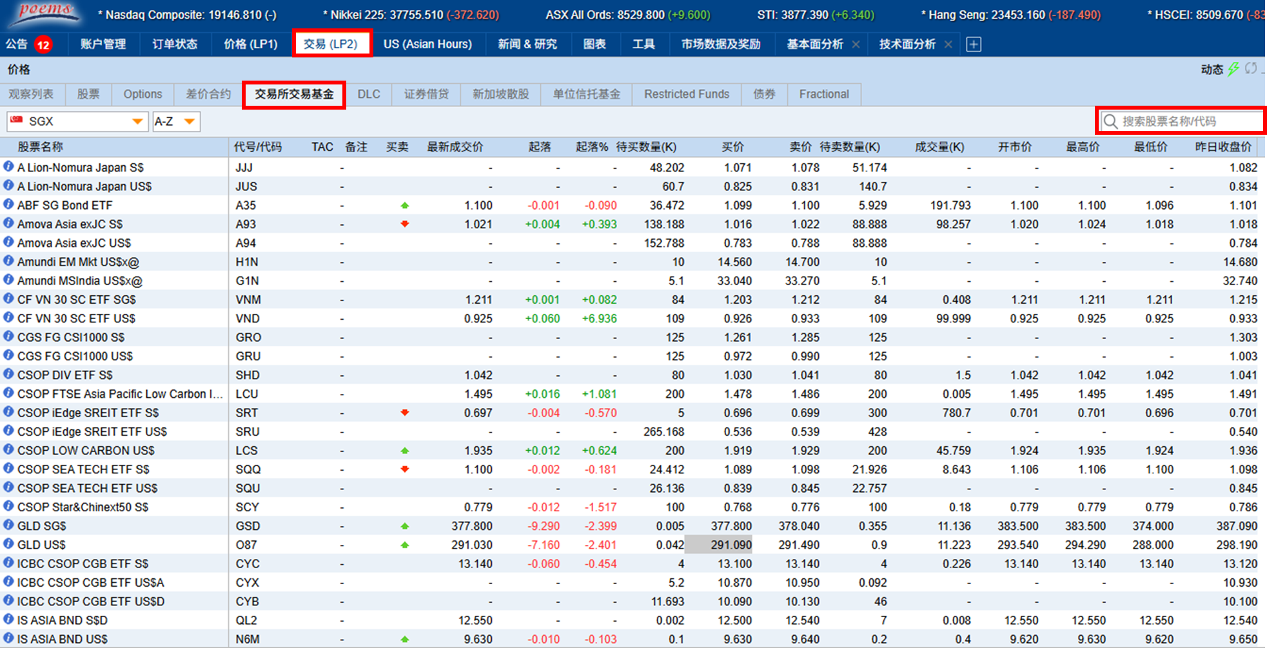Switch to 订单状态 tab
This screenshot has height=648, width=1267.
coord(175,44)
